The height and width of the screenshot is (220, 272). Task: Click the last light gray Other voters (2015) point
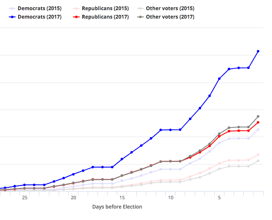pyautogui.click(x=258, y=161)
